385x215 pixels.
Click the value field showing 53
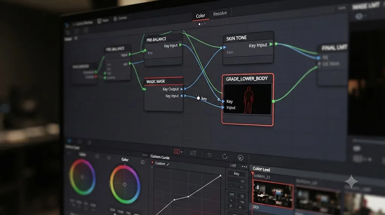tap(237, 181)
